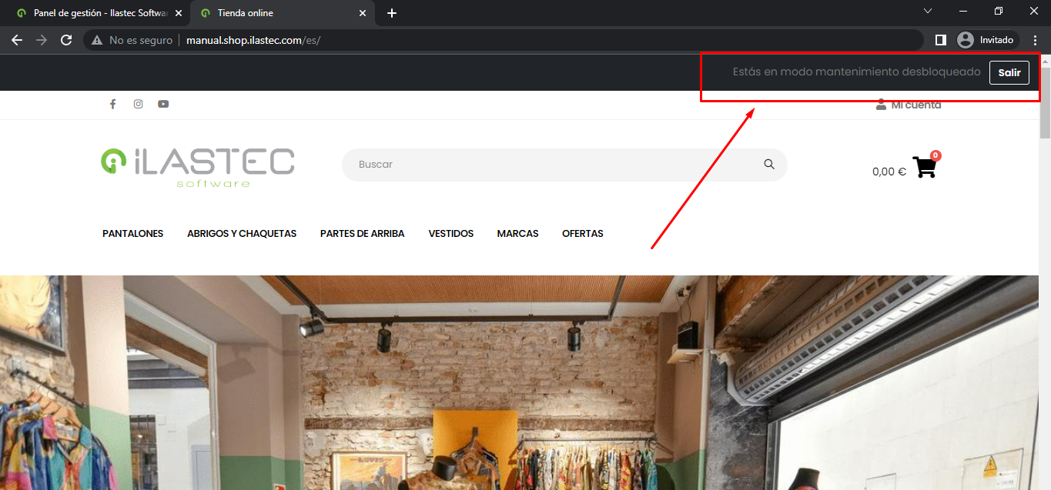Toggle the browser side panel icon
Screen dimensions: 1051x490
pyautogui.click(x=940, y=40)
